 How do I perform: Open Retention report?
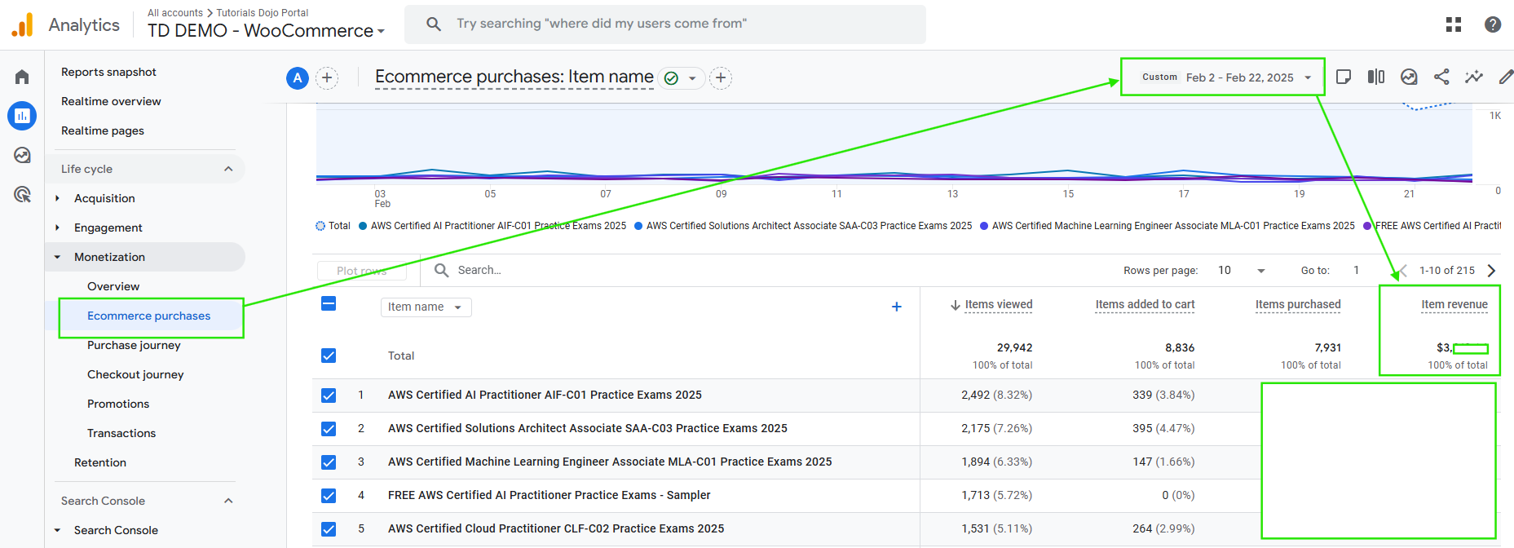(x=100, y=462)
